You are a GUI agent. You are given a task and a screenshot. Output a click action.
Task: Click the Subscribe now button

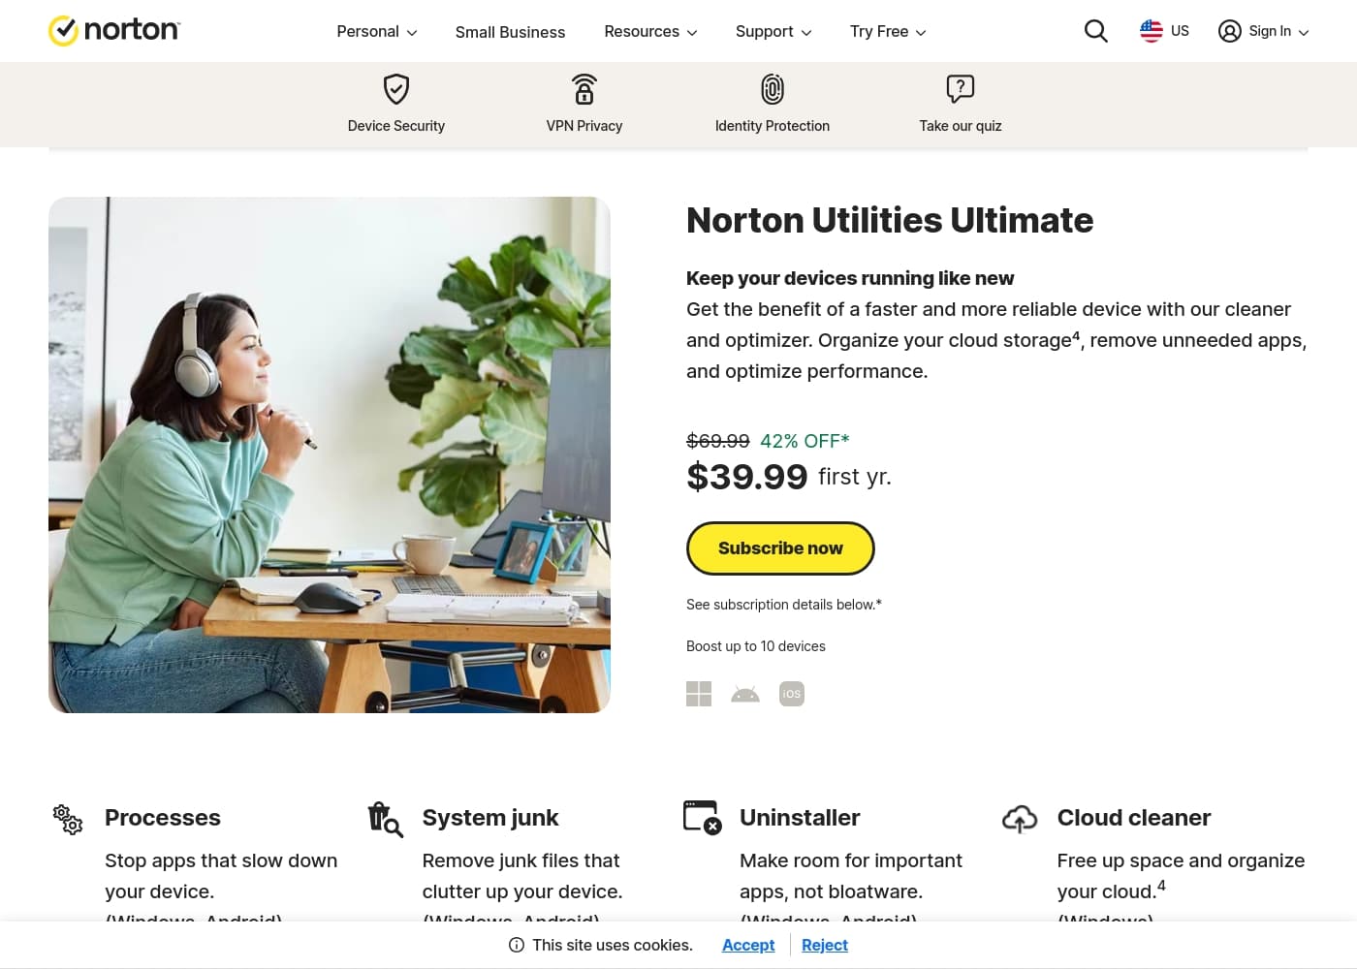780,547
